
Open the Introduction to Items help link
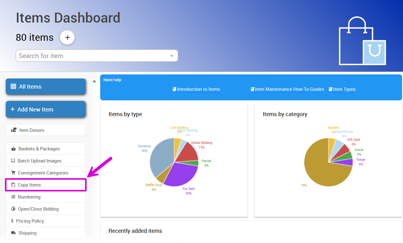click(x=198, y=89)
